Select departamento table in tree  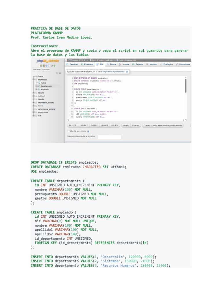(46, 86)
